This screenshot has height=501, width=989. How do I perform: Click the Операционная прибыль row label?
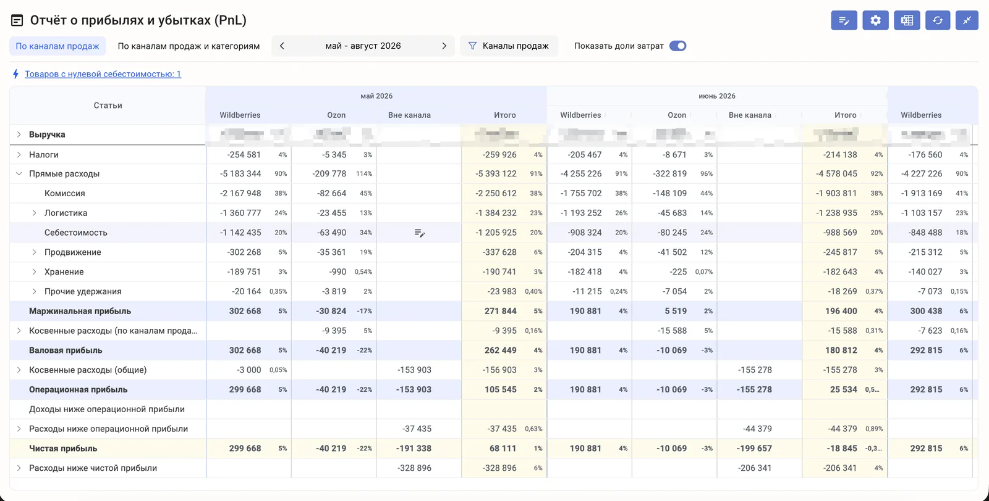pyautogui.click(x=79, y=390)
